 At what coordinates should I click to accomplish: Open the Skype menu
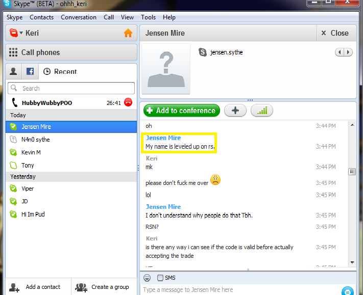click(15, 17)
